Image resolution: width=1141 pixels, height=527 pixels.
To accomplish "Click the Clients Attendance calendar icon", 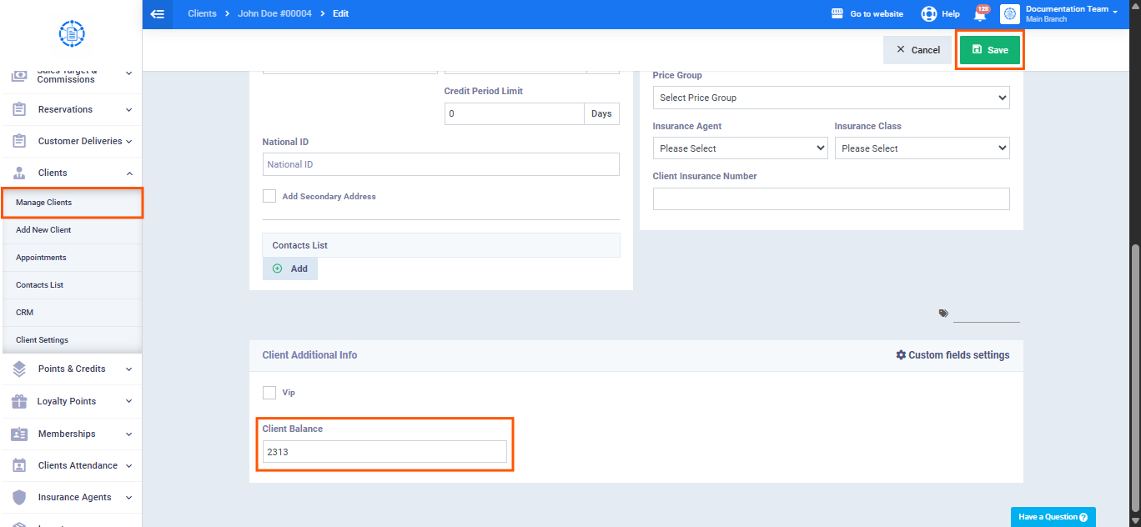I will click(19, 465).
